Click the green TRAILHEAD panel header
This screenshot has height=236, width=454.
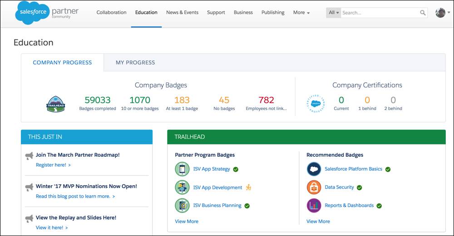click(306, 137)
